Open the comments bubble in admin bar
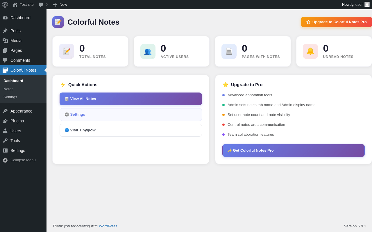The image size is (372, 232). click(43, 5)
